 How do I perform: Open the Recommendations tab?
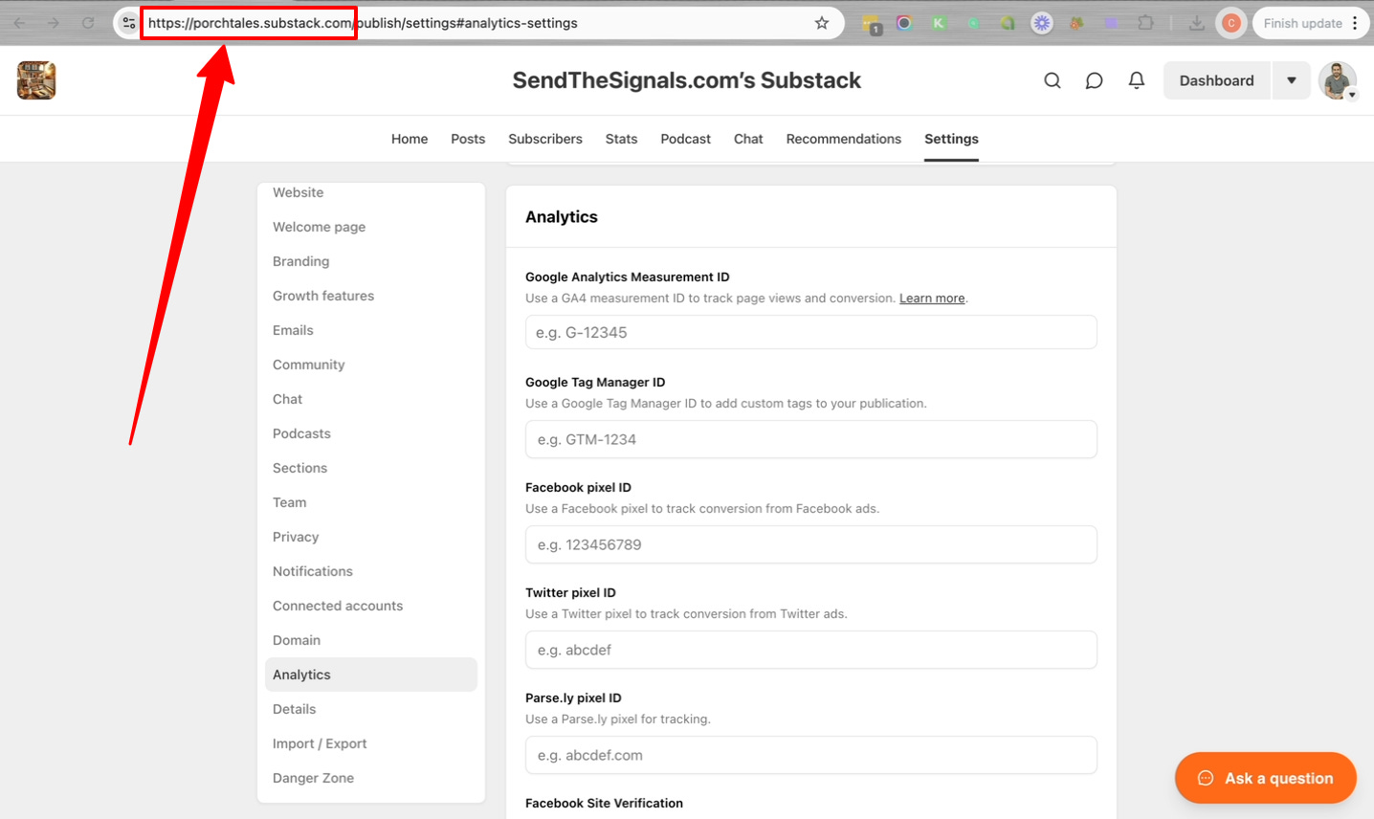pos(844,139)
